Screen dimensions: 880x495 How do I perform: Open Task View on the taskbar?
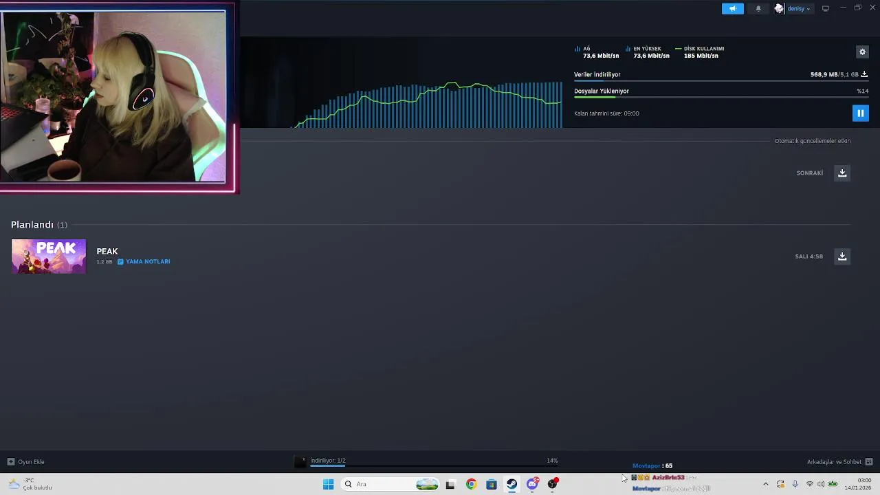(x=450, y=484)
